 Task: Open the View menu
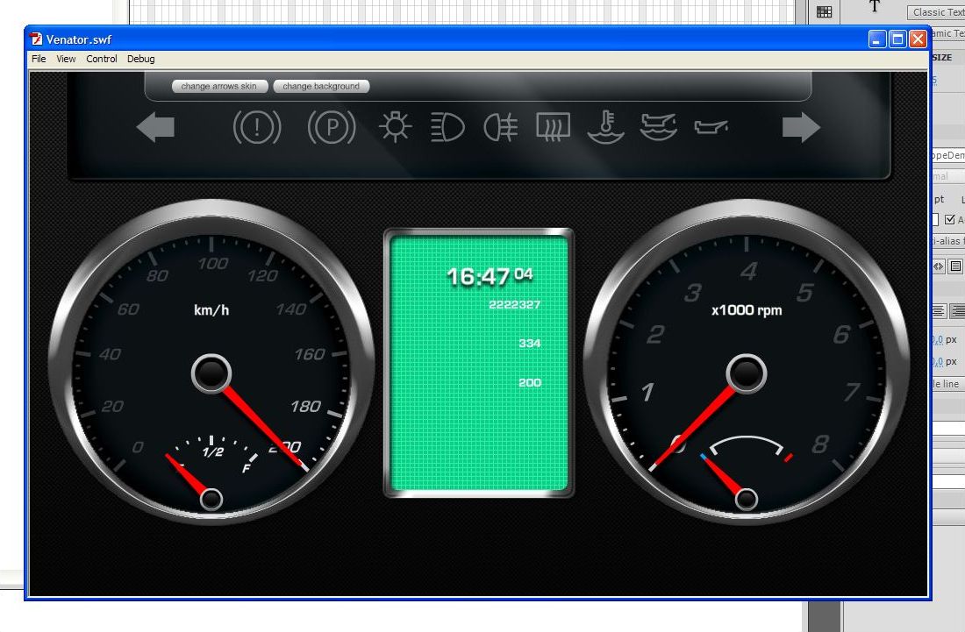coord(66,59)
